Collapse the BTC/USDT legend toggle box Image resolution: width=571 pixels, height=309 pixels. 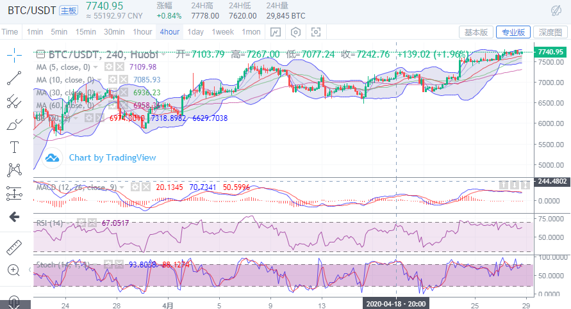40,54
